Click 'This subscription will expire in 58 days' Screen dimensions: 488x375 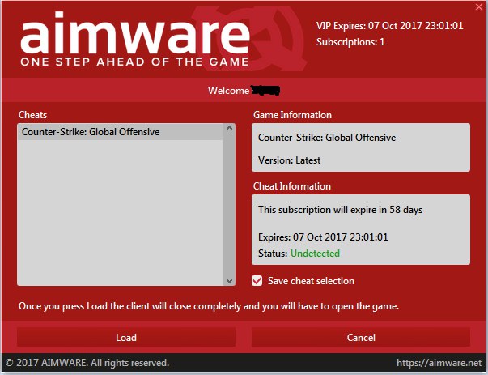click(x=340, y=210)
